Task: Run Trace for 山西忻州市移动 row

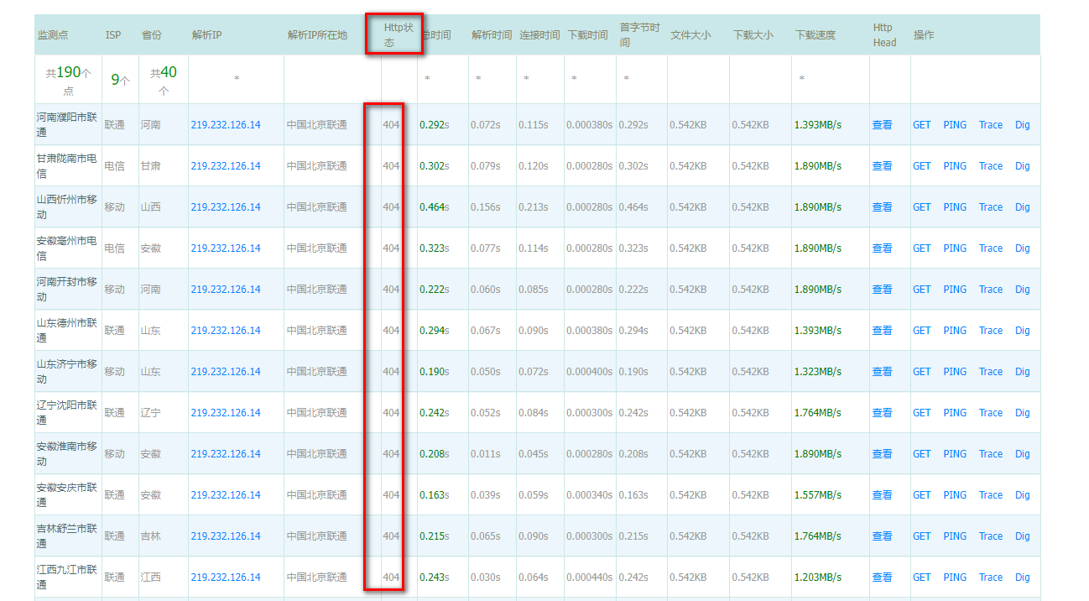Action: point(991,207)
